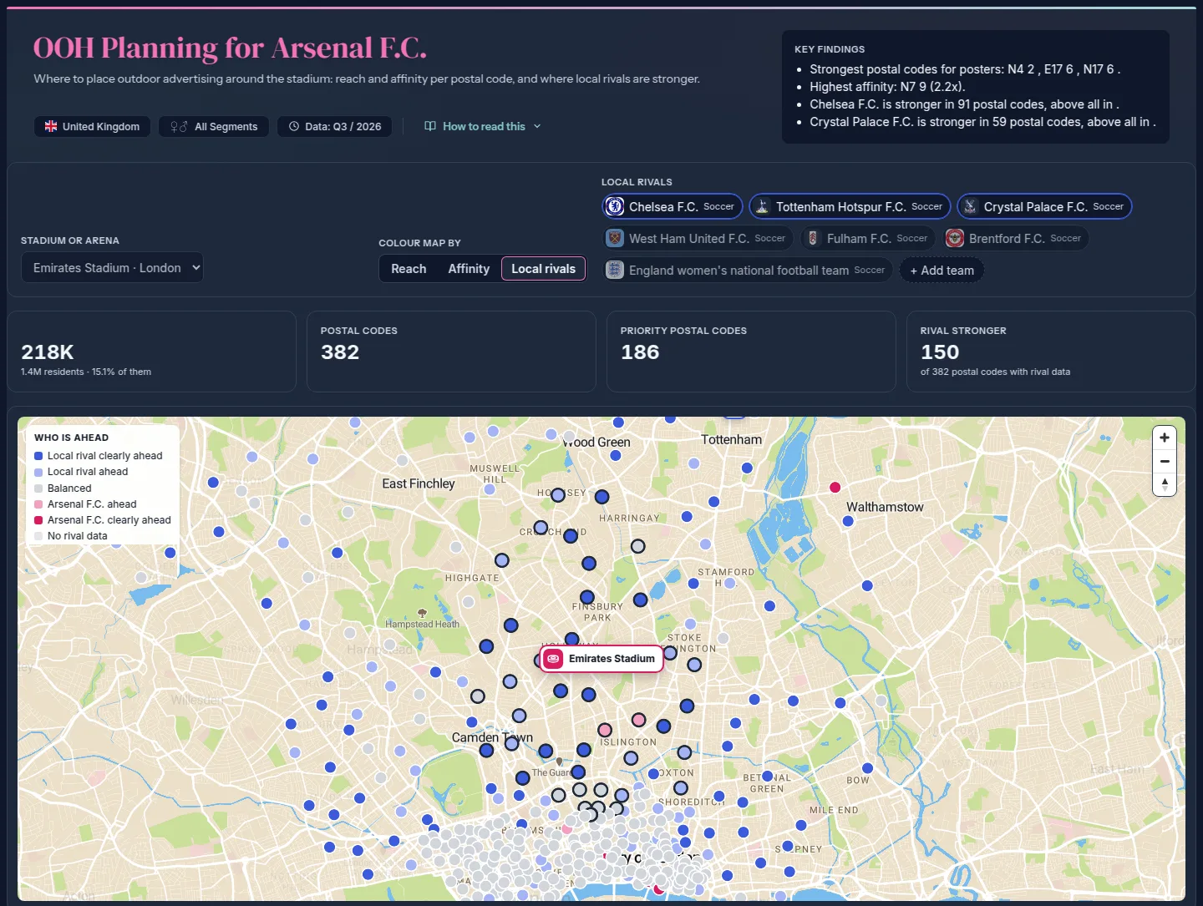Click the Emirates Stadium marker icon
This screenshot has height=906, width=1203.
(x=554, y=659)
